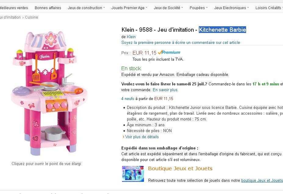The height and width of the screenshot is (194, 283).
Task: Open the Klein brand link
Action: [131, 37]
